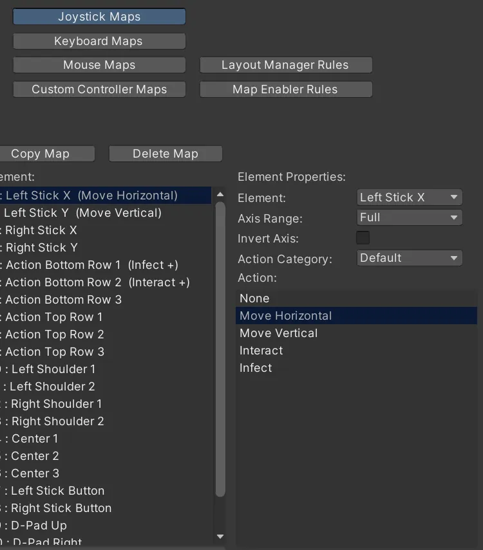Click the element list scroll down arrow
The width and height of the screenshot is (483, 550).
(x=220, y=536)
